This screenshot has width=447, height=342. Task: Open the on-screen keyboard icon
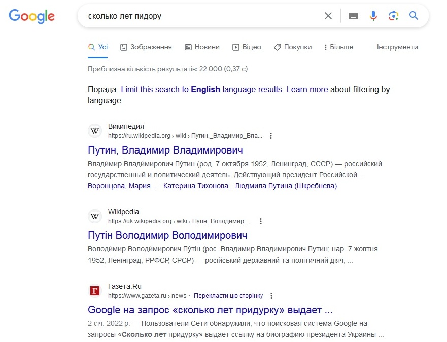click(353, 16)
